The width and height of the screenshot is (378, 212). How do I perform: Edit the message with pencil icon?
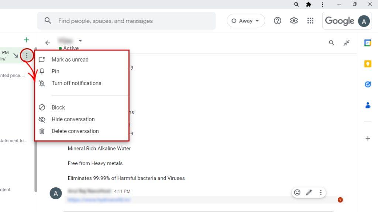coord(309,192)
